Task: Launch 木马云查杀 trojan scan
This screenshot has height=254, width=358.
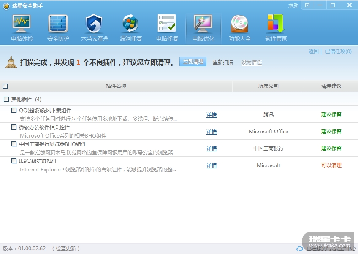Action: click(x=95, y=28)
